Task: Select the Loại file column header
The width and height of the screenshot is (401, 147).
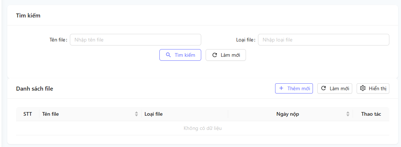Action: [x=154, y=114]
